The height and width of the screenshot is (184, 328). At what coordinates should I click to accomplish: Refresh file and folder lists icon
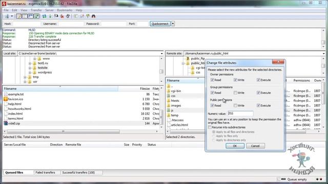tap(44, 16)
